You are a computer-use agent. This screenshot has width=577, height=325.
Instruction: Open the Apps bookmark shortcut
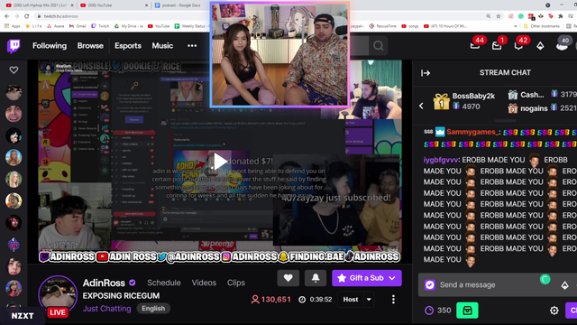tap(12, 26)
